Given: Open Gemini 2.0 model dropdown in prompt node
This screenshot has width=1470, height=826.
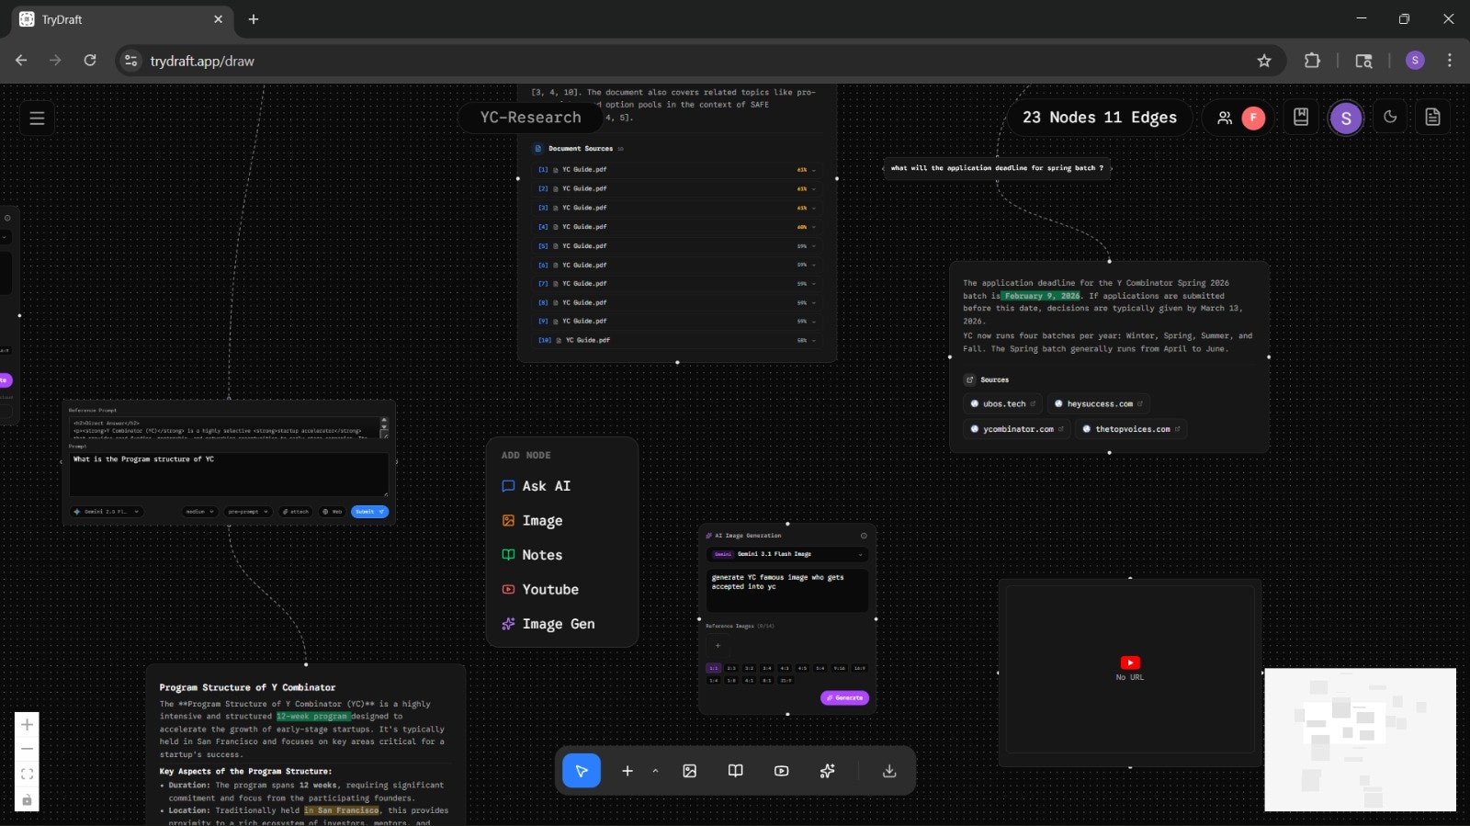Looking at the screenshot, I should tap(107, 512).
